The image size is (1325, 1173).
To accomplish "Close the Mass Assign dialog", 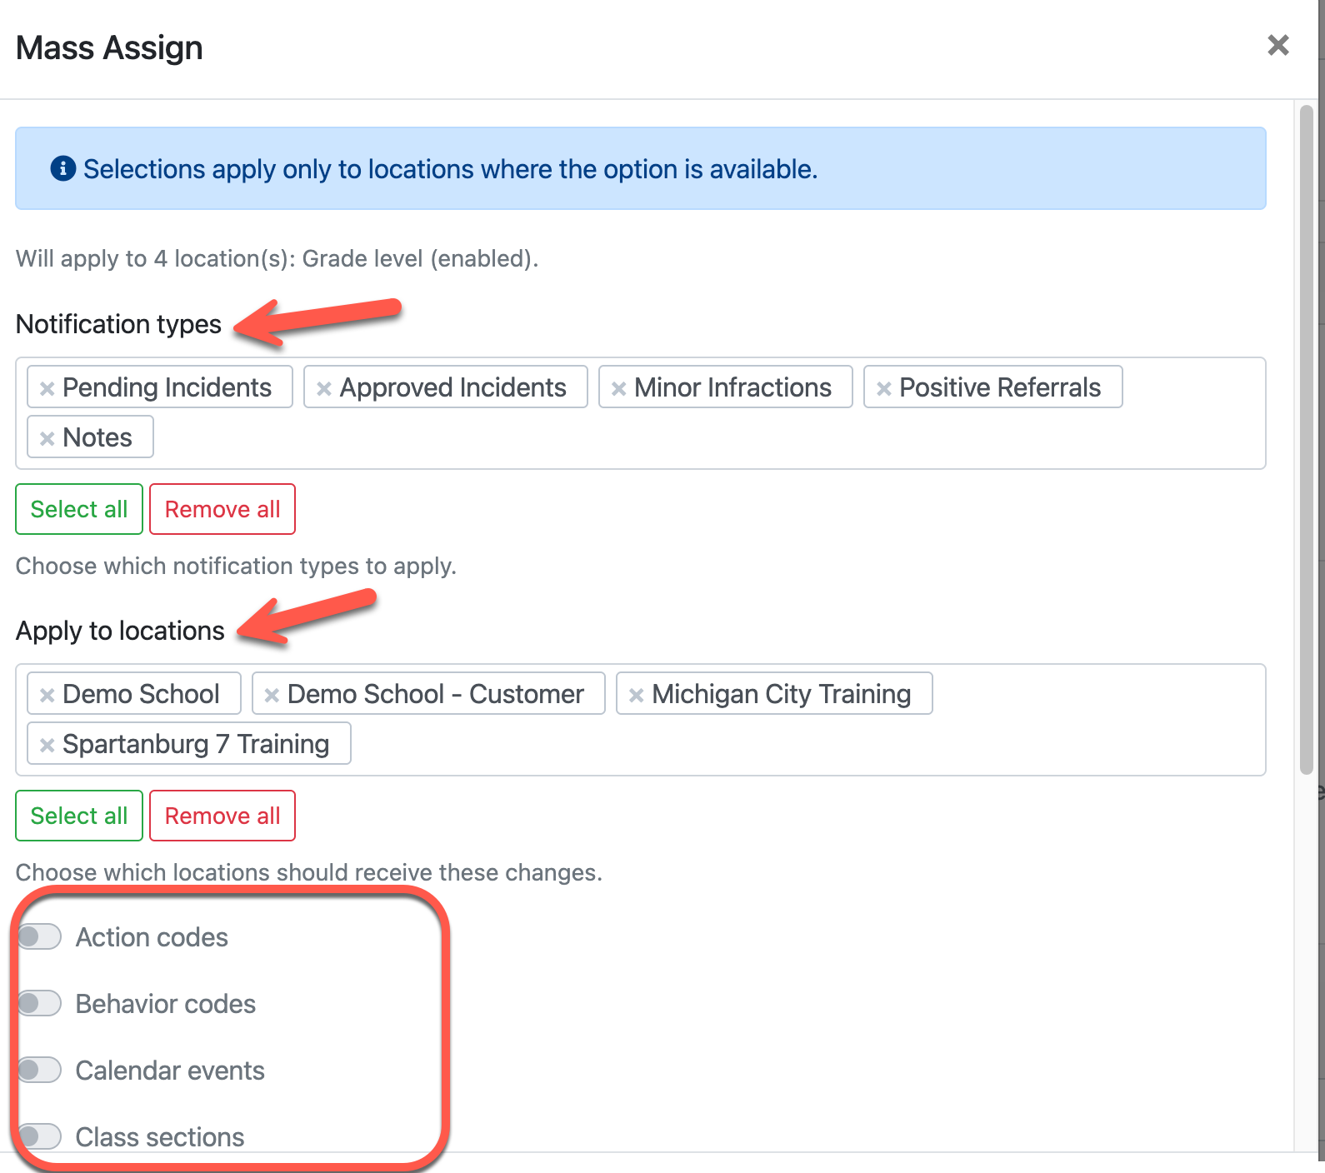I will (x=1277, y=45).
